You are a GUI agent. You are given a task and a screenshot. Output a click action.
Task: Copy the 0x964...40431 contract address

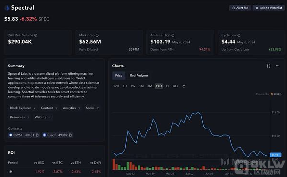(x=37, y=135)
